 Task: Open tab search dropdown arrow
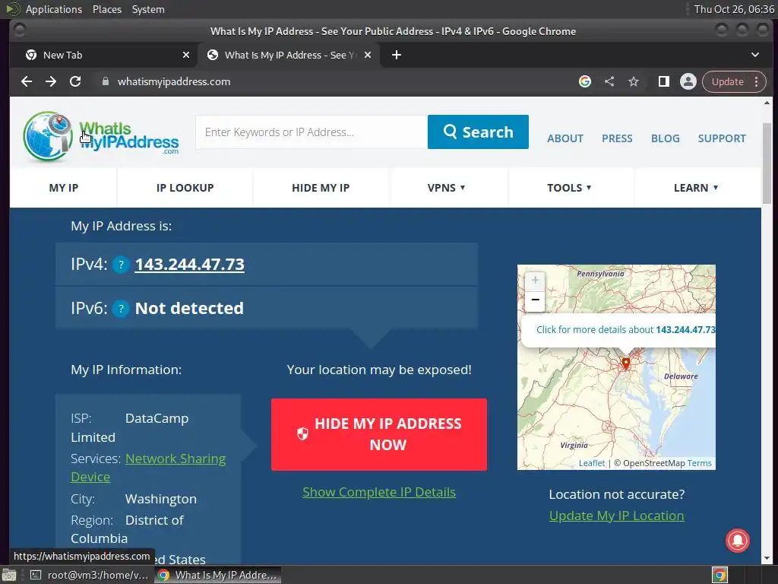pyautogui.click(x=754, y=55)
